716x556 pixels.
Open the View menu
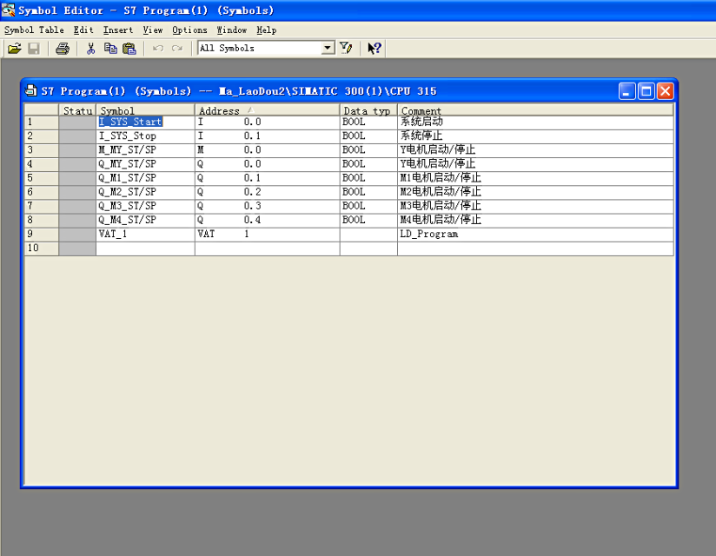153,30
